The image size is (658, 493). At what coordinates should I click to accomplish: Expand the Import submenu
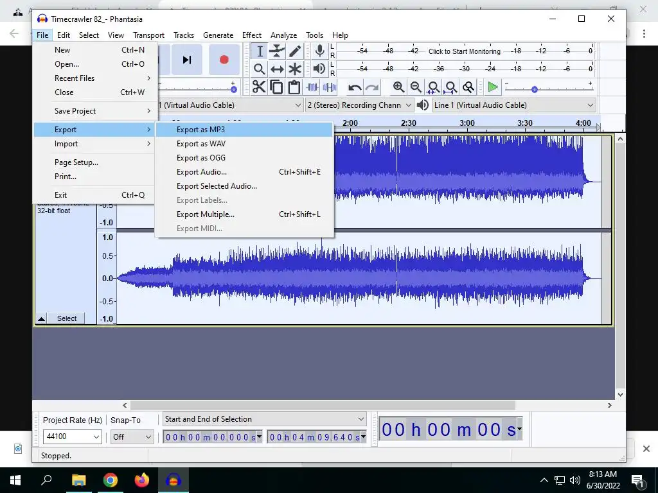(x=96, y=144)
